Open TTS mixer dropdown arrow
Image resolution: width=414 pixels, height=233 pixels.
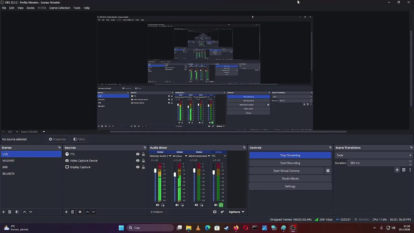pyautogui.click(x=225, y=156)
